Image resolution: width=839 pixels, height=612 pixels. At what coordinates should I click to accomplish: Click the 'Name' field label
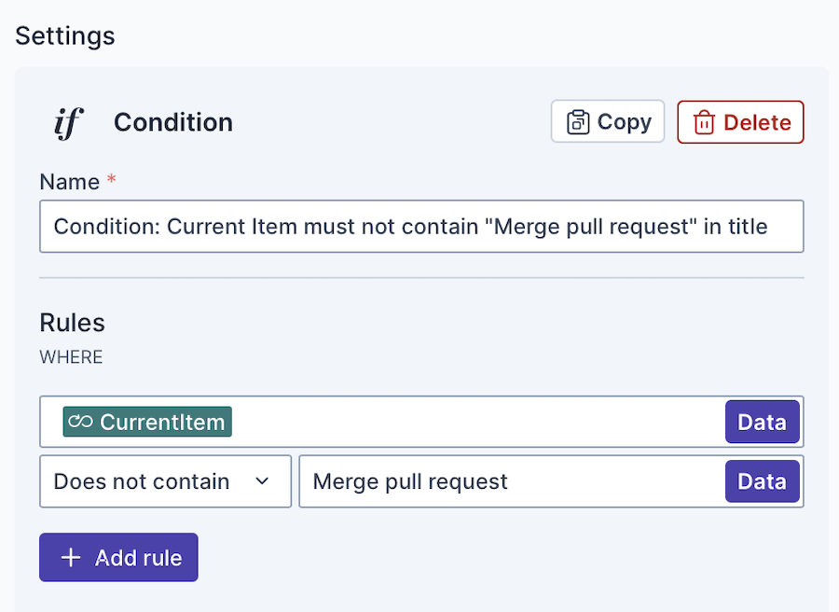70,182
